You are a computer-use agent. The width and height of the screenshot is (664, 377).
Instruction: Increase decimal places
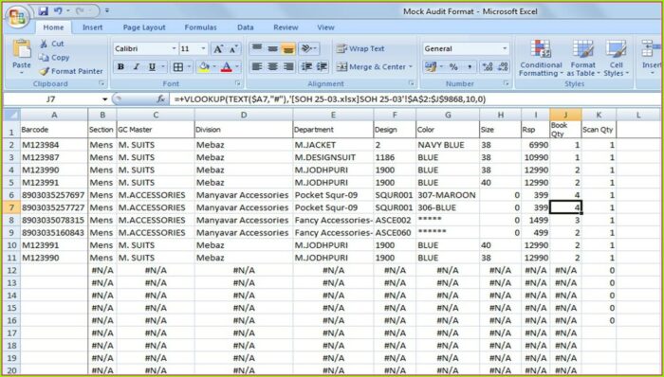[488, 66]
